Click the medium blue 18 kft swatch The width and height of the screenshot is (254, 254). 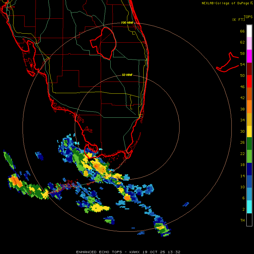tap(249, 181)
